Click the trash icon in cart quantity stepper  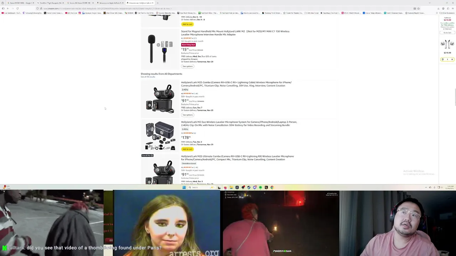pyautogui.click(x=443, y=59)
